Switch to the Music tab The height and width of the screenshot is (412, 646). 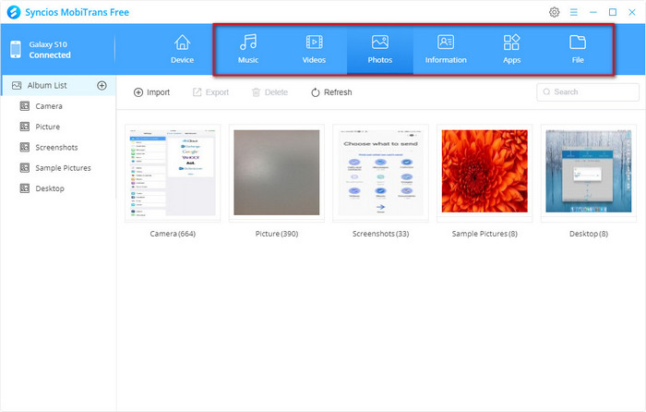tap(248, 49)
